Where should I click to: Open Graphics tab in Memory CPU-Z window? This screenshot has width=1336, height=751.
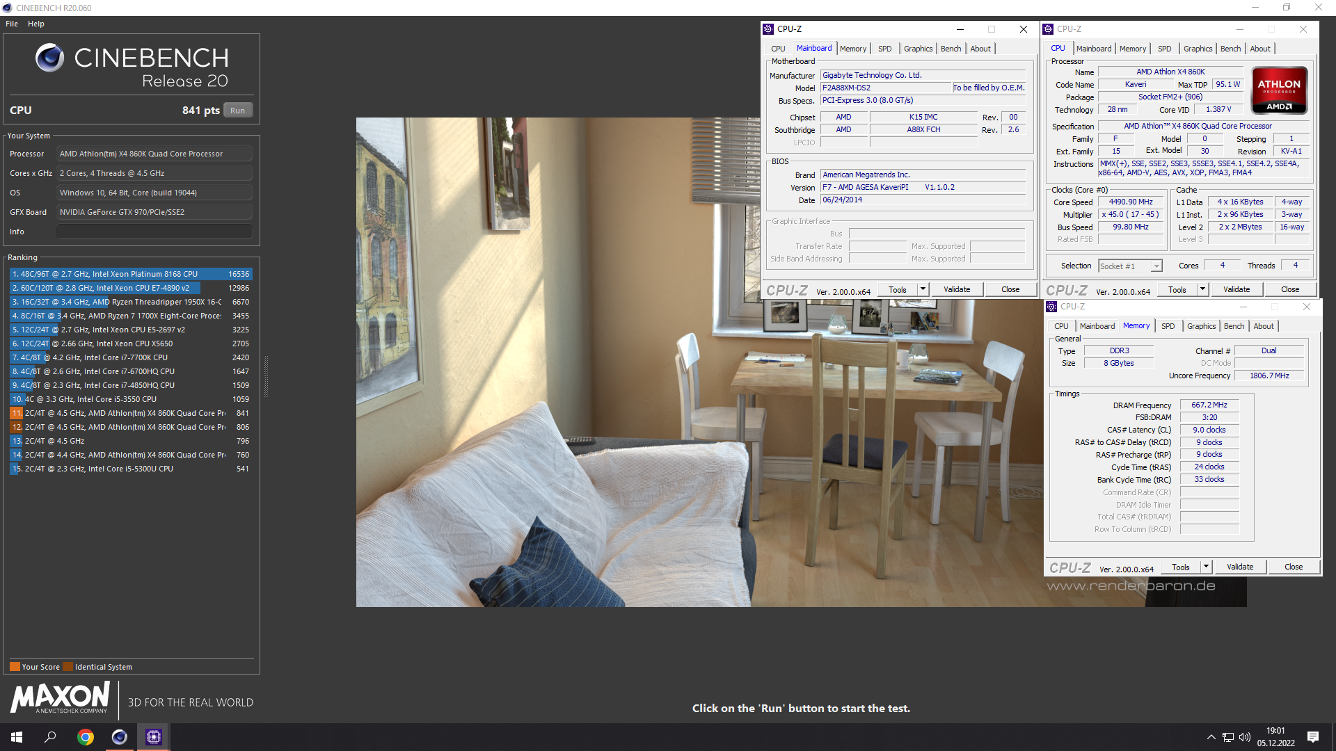pyautogui.click(x=1201, y=326)
